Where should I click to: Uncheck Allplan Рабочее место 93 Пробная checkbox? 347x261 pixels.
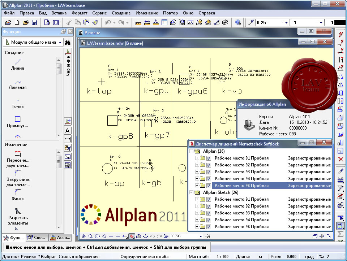[x=209, y=172]
